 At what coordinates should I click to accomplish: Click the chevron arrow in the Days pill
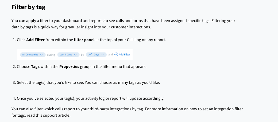tap(102, 55)
